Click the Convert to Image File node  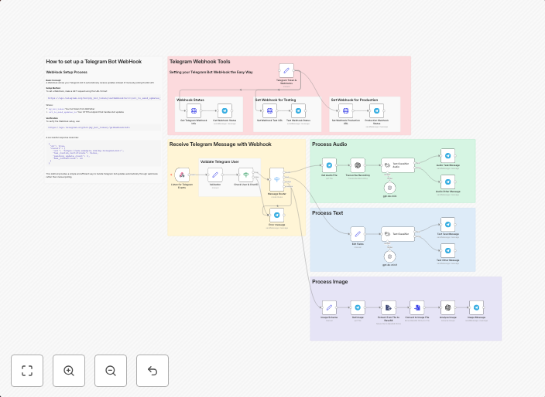(416, 307)
